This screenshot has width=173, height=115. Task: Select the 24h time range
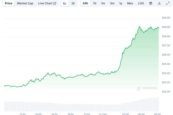pyautogui.click(x=85, y=3)
